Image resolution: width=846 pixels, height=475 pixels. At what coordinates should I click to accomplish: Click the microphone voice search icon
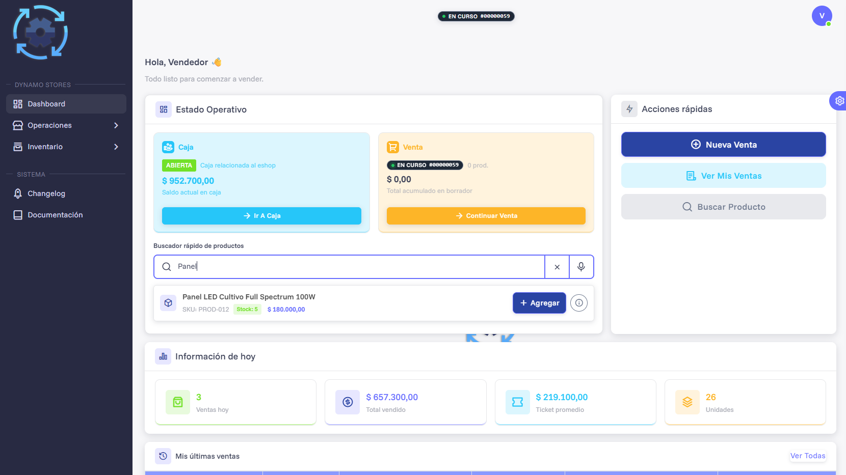(x=581, y=267)
